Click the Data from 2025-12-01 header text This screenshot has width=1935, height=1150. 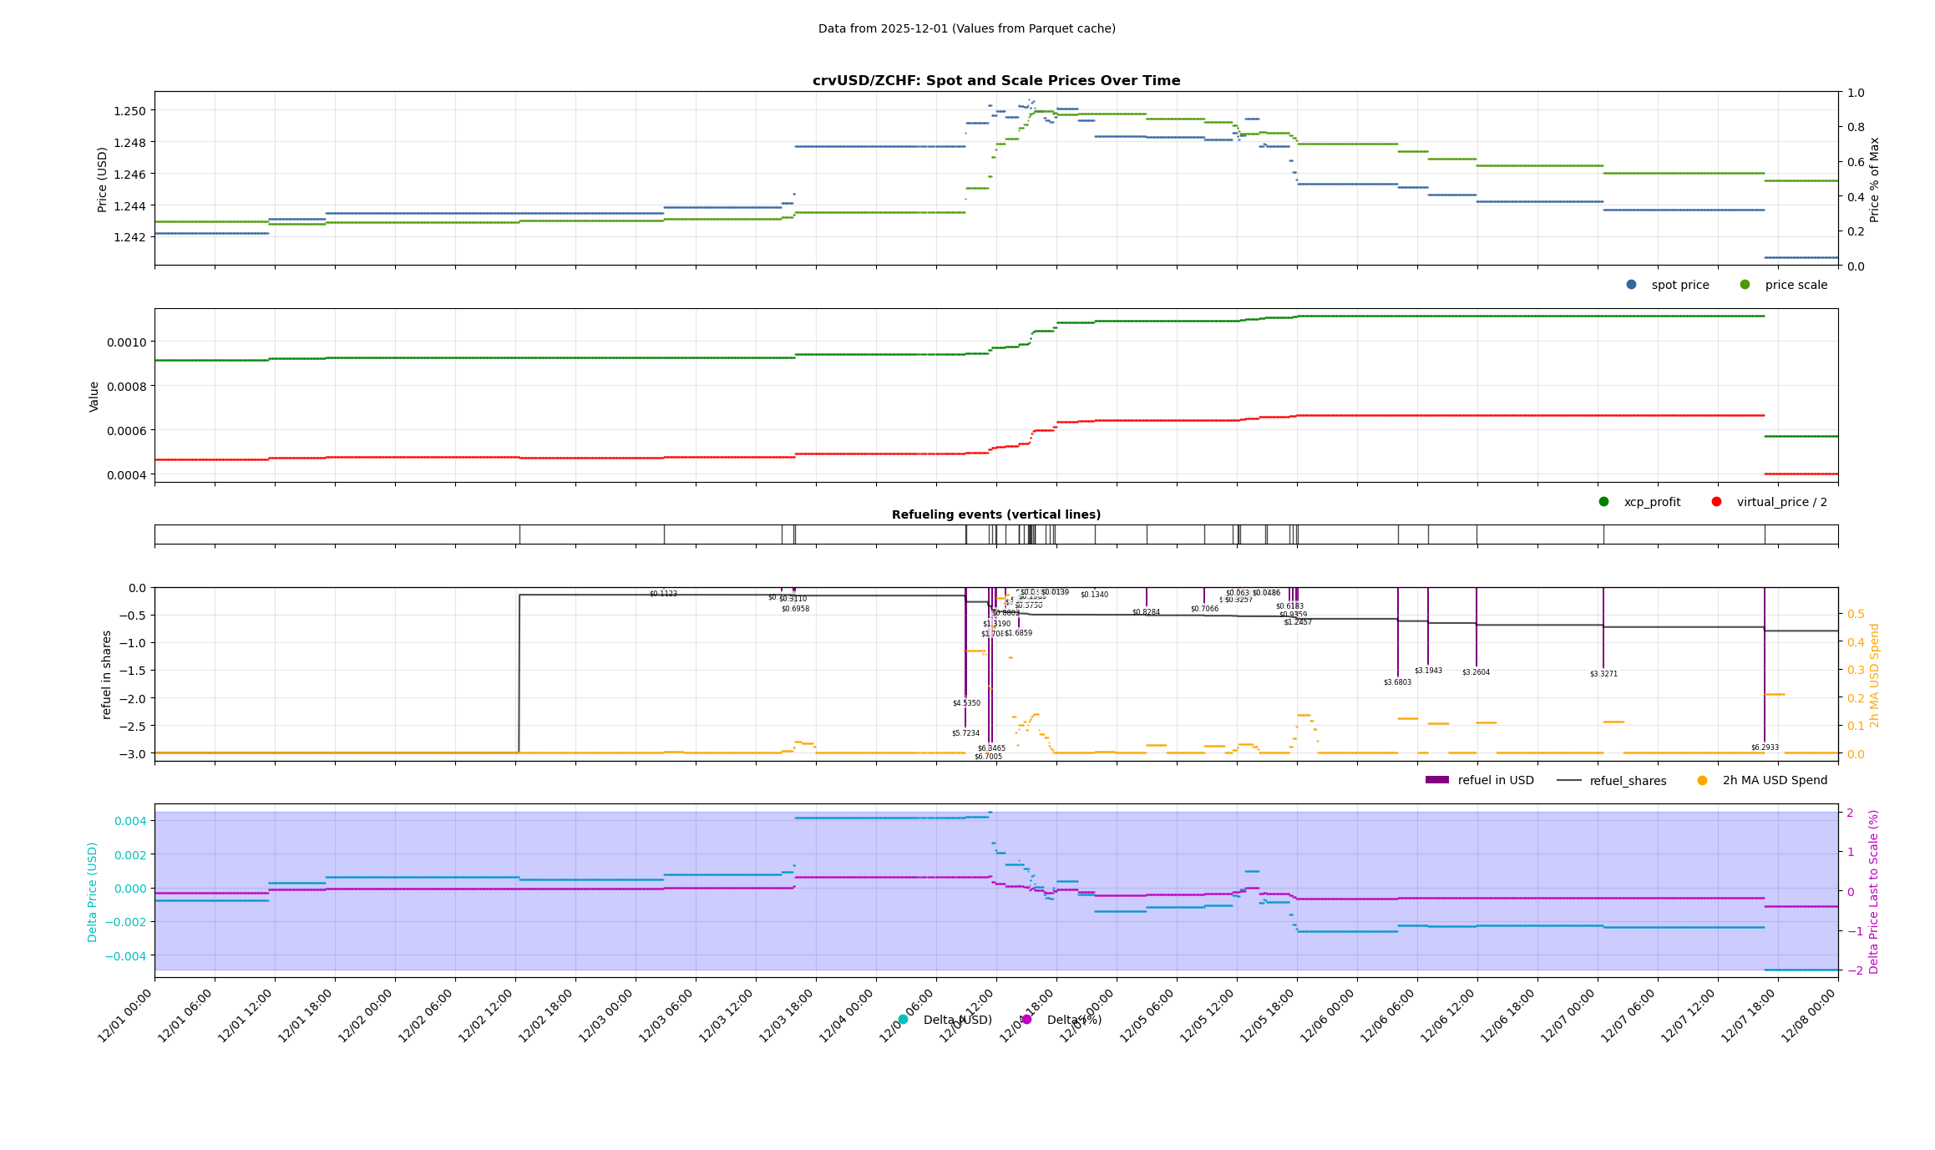(966, 28)
